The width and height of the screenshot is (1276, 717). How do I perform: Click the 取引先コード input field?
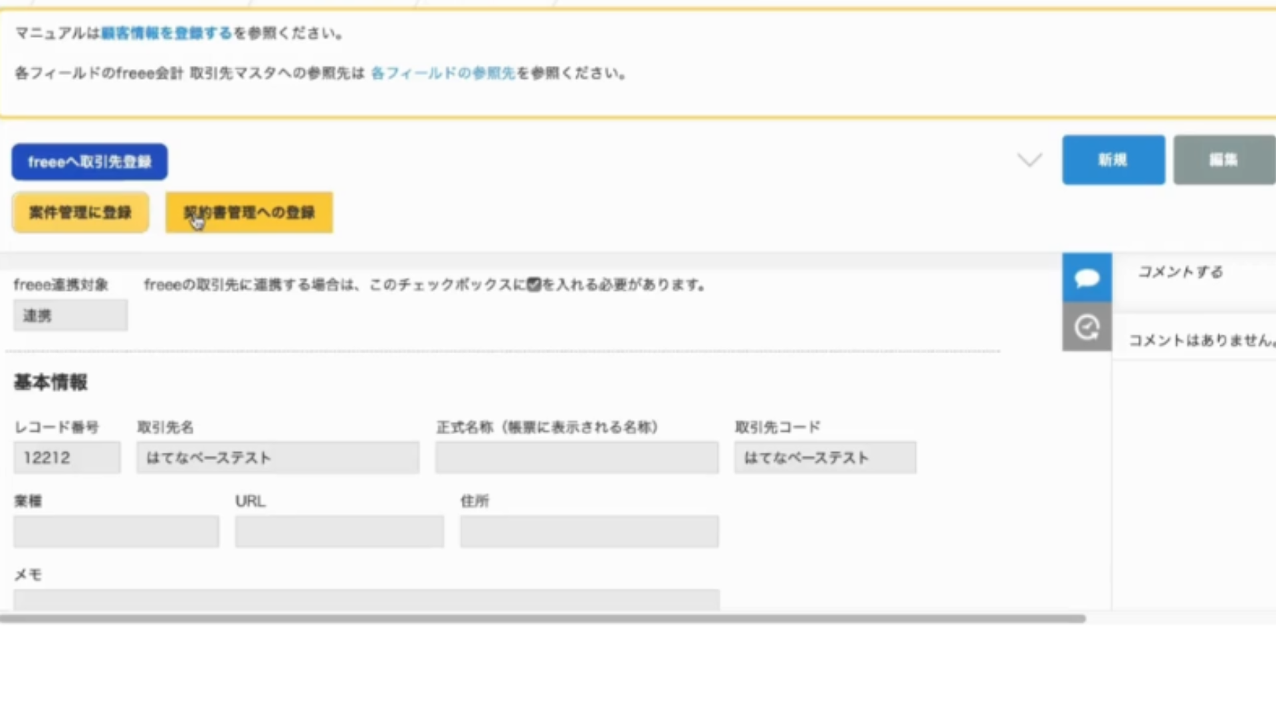825,457
